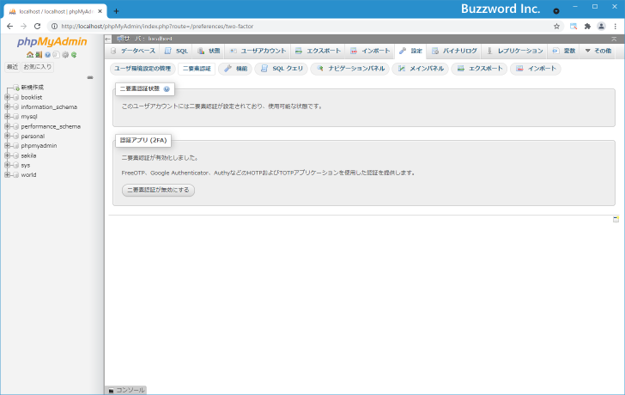Screen dimensions: 625x395
Task: Click the top bar collapse icon at right
Action: (x=614, y=39)
